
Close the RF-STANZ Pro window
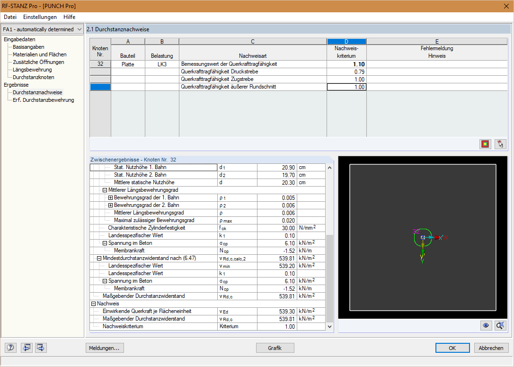click(x=506, y=6)
